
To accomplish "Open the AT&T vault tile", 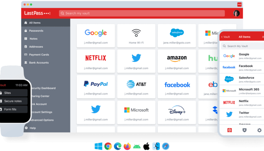I will point(136,87).
